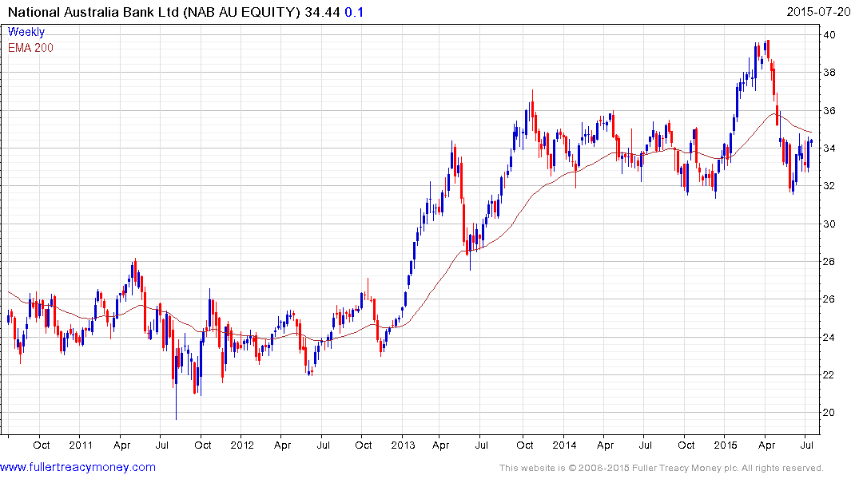
Task: Click the 'Weekly' interval label
Action: (x=26, y=32)
